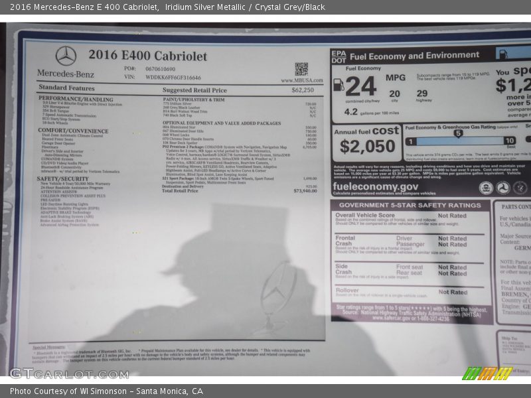531x398 pixels.
Task: Click the 'Fuel Economy and Environment' header
Action: pyautogui.click(x=414, y=56)
